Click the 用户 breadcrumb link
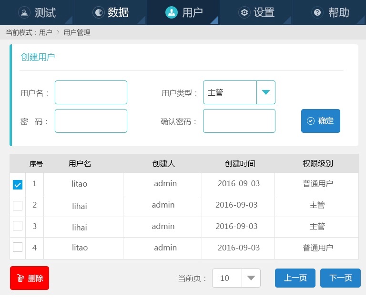366x299 pixels. click(46, 33)
